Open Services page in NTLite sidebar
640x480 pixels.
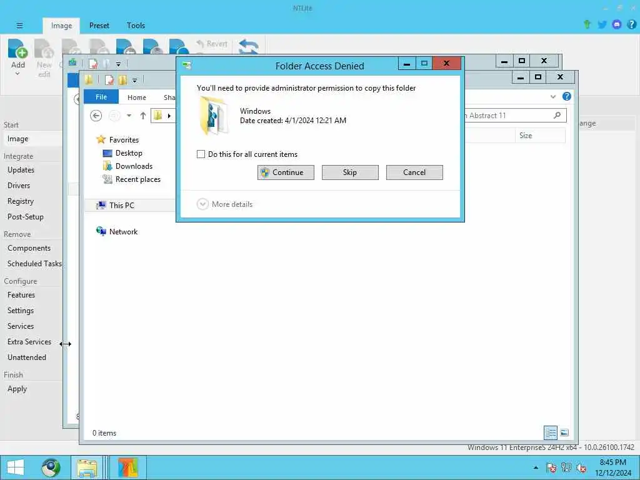tap(21, 326)
